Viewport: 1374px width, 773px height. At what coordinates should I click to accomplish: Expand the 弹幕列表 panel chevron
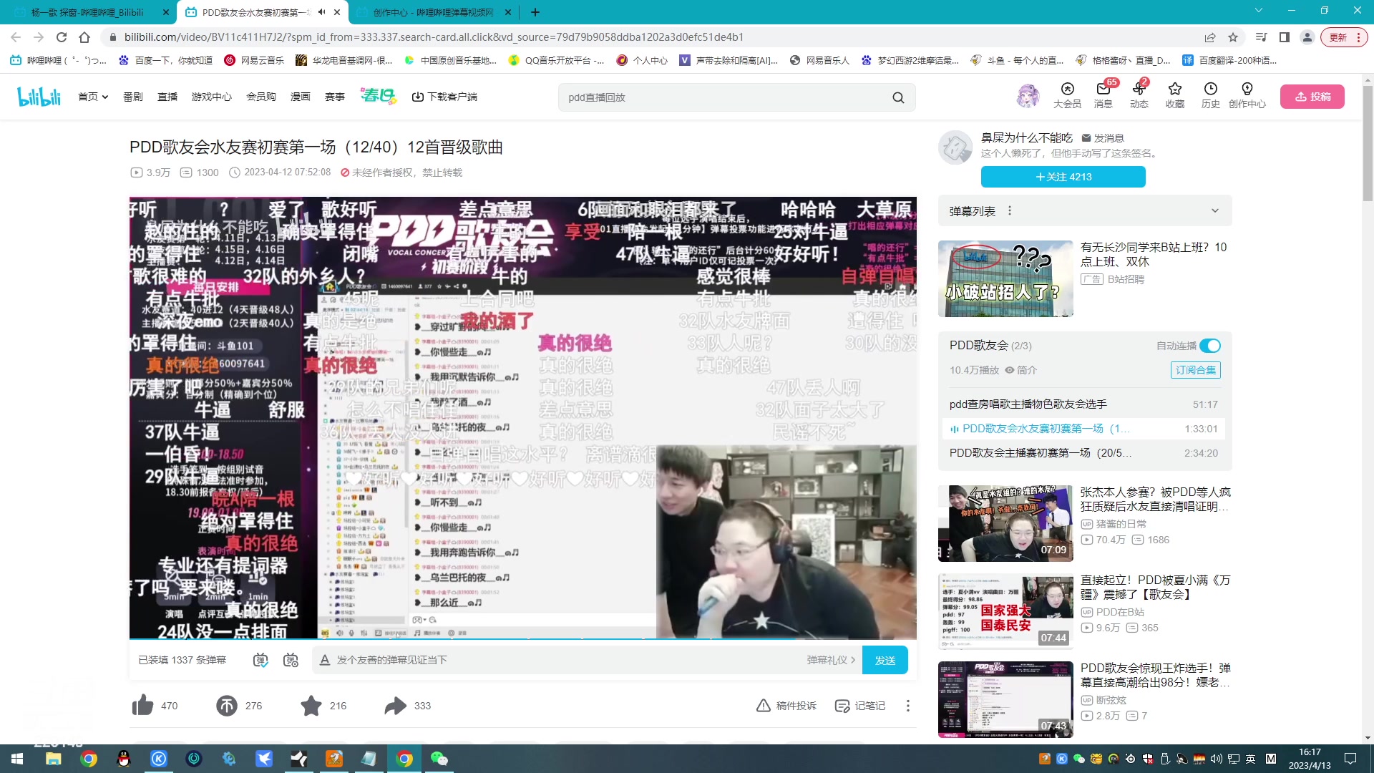(x=1214, y=210)
